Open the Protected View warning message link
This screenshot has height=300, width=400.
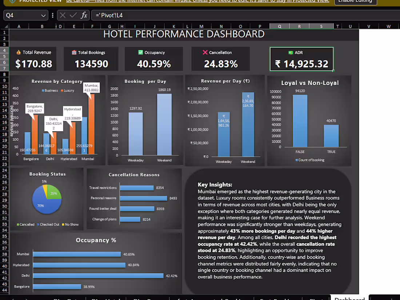pos(197,1)
